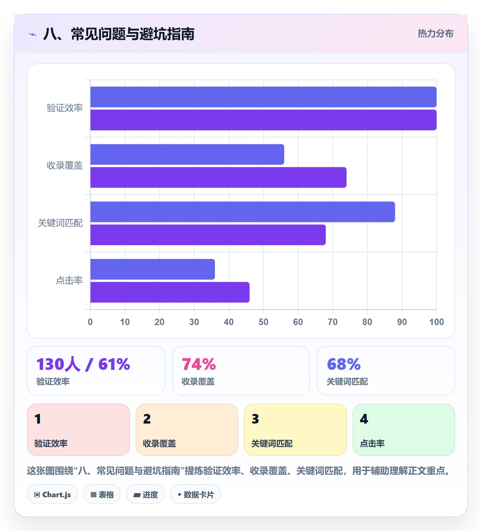This screenshot has height=531, width=482.
Task: Open the 74% 收录覆盖 stat card
Action: pos(241,371)
